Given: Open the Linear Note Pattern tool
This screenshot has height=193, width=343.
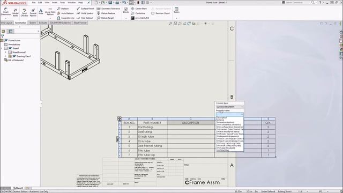Looking at the screenshot, I should (50, 12).
